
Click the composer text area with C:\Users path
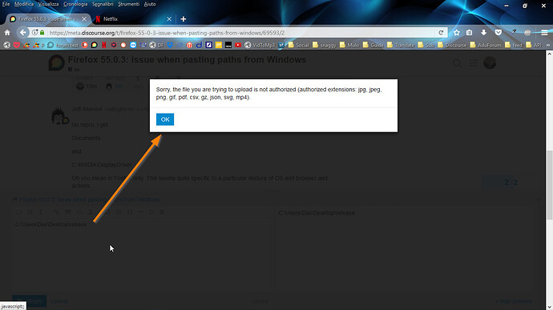143,255
